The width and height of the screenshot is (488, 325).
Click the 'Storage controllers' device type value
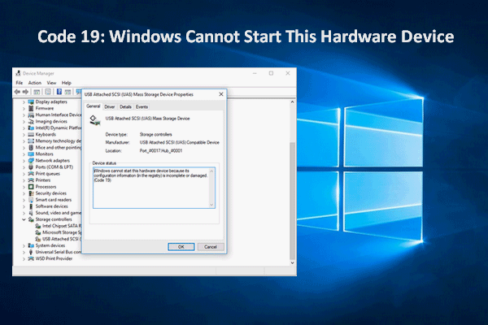155,134
